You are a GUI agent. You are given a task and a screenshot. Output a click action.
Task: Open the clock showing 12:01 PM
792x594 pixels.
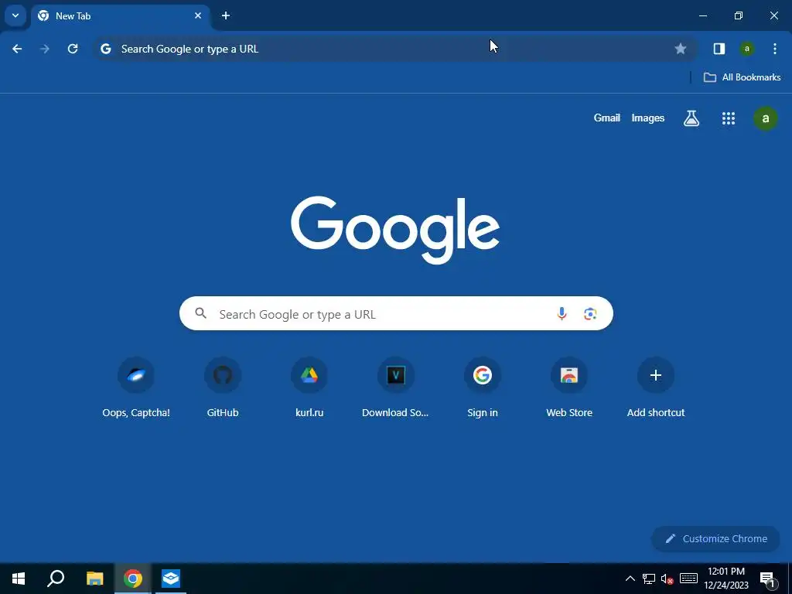[725, 579]
